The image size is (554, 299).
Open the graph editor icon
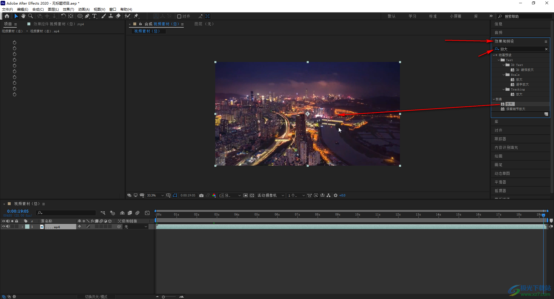(x=147, y=213)
